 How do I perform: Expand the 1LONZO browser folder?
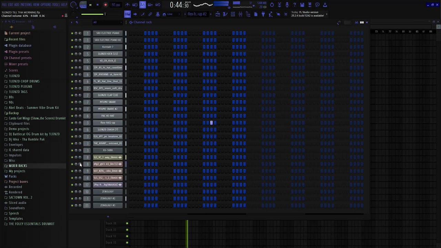pyautogui.click(x=14, y=76)
